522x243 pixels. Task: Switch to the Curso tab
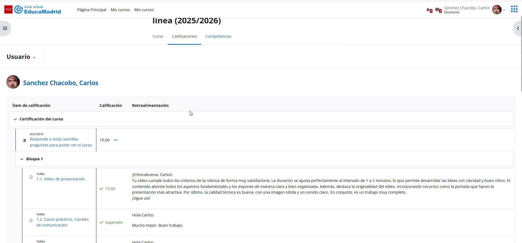[x=158, y=36]
